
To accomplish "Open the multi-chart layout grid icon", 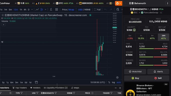I will pyautogui.click(x=57, y=10).
